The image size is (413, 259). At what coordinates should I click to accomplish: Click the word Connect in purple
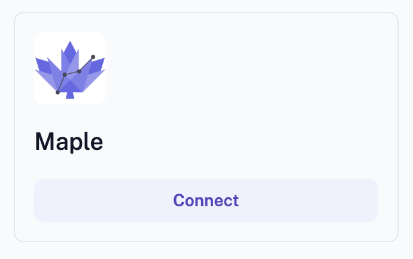[x=206, y=200]
